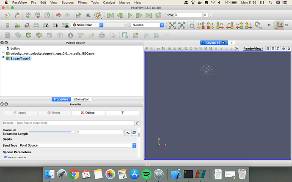Viewport: 292px width, 182px height.
Task: Open a file with the folder icon
Action: pyautogui.click(x=8, y=15)
